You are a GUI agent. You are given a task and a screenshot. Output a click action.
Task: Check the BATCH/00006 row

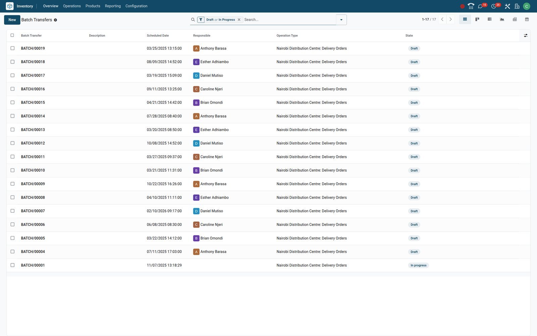pyautogui.click(x=12, y=224)
